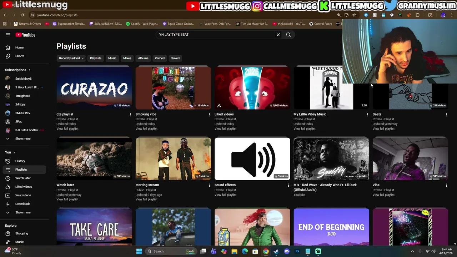Viewport: 457px width, 257px height.
Task: View full playlist for Watch later
Action: pyautogui.click(x=67, y=199)
